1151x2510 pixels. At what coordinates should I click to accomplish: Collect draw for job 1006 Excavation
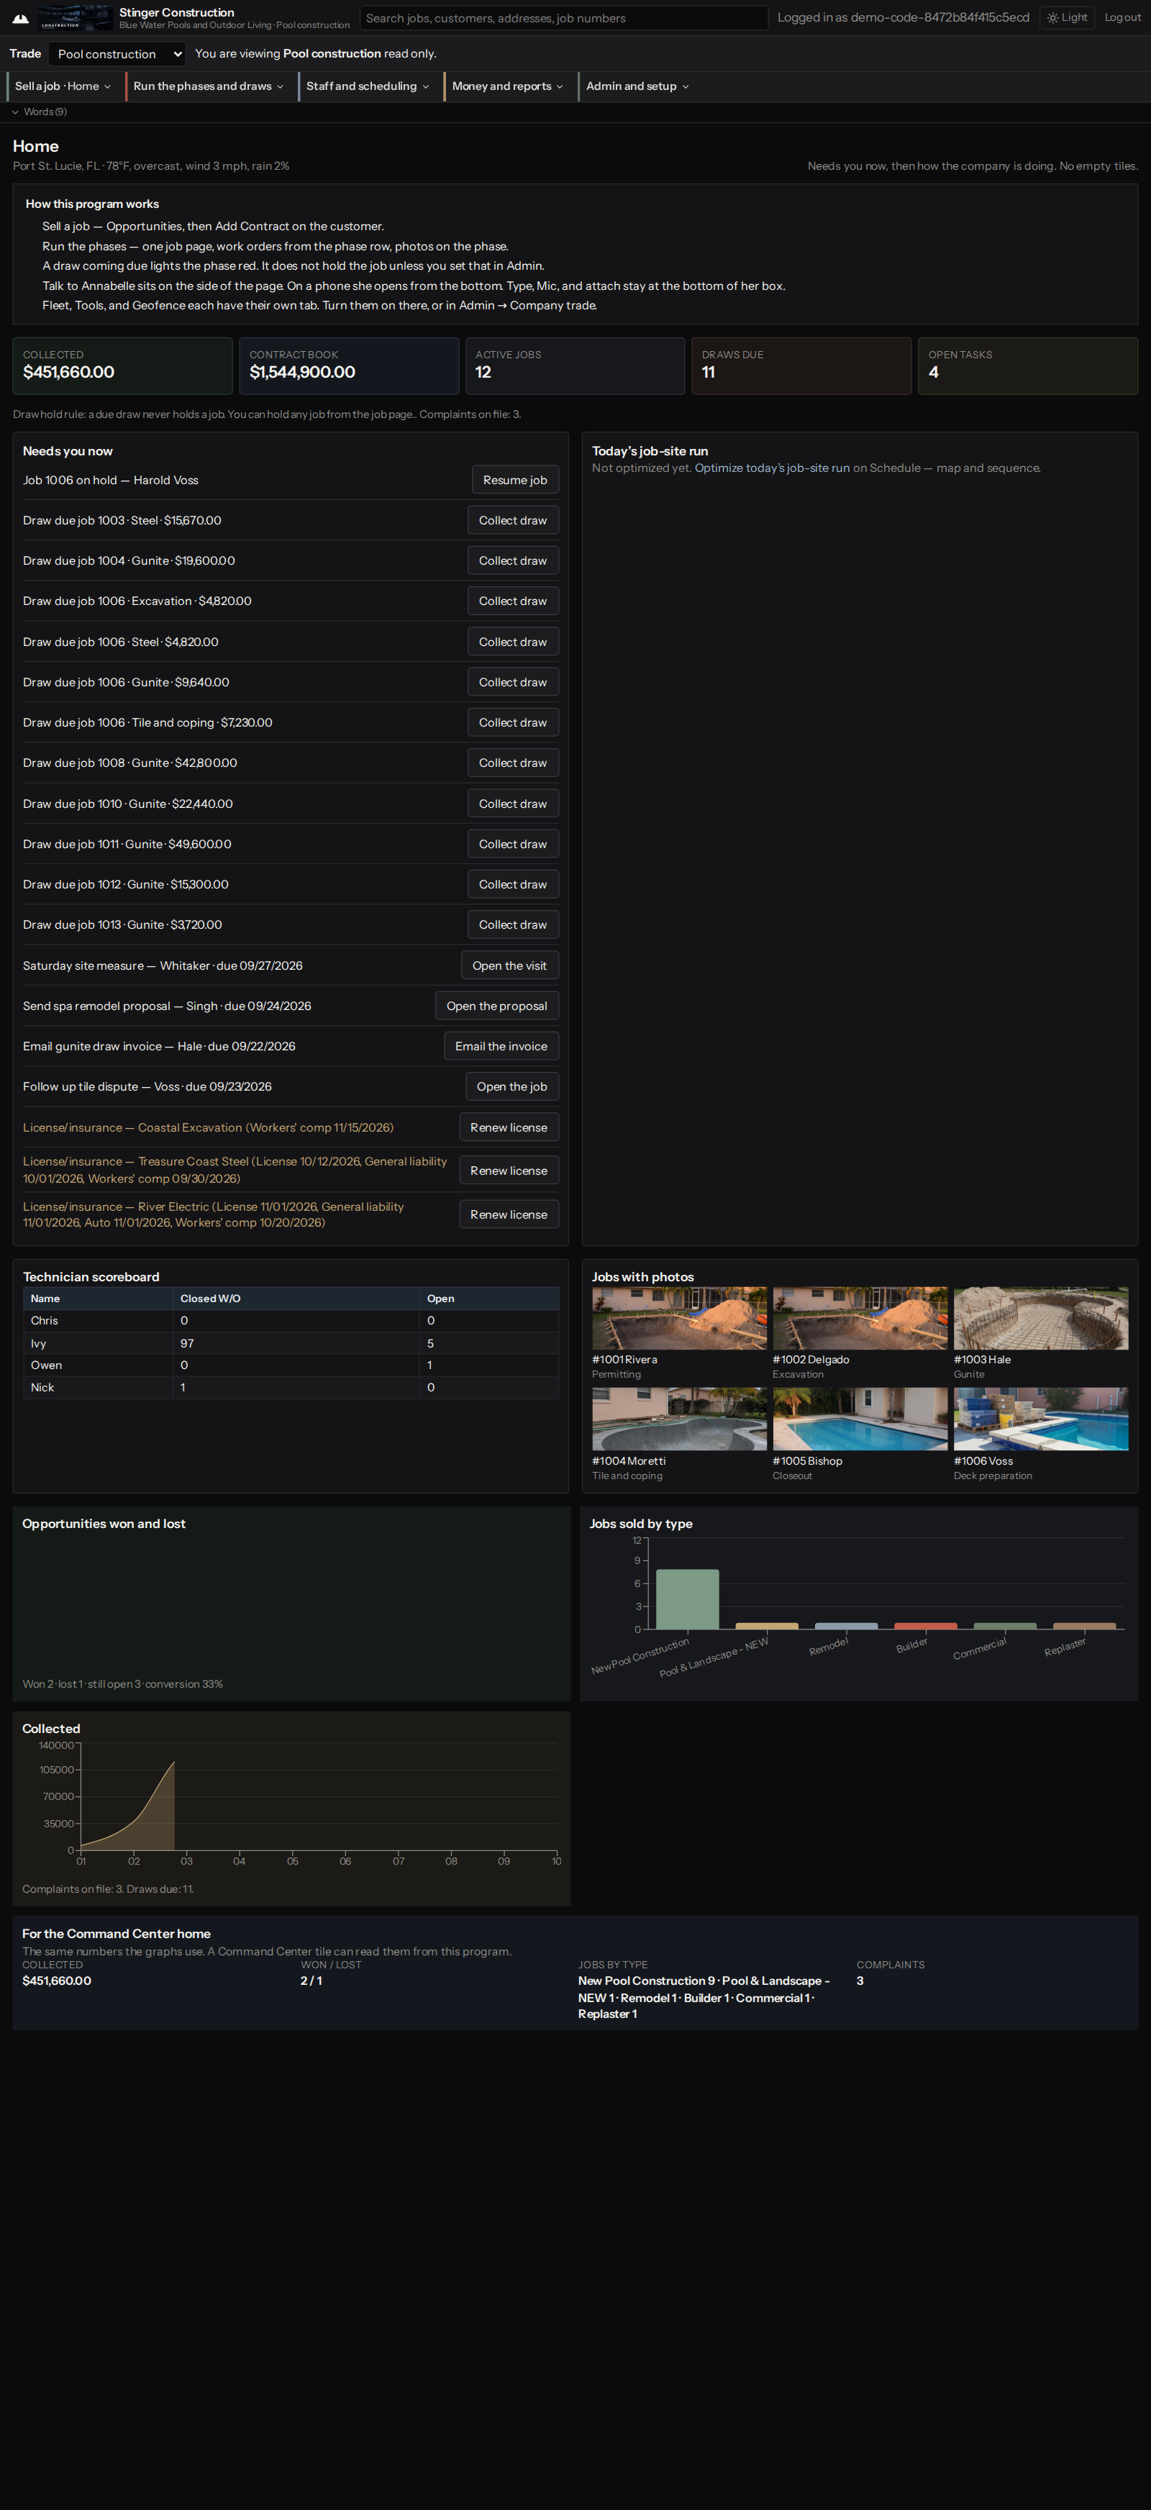click(x=513, y=601)
